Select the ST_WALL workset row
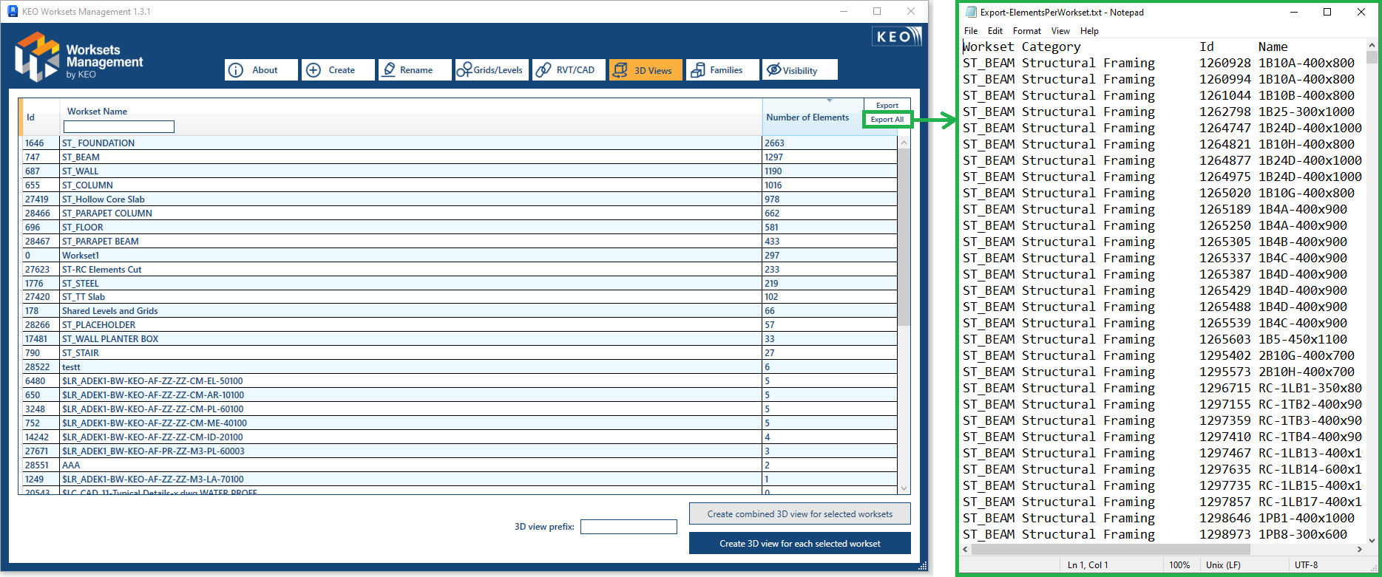The height and width of the screenshot is (577, 1382). [459, 171]
